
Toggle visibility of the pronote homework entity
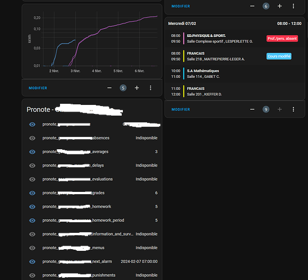[x=32, y=206]
